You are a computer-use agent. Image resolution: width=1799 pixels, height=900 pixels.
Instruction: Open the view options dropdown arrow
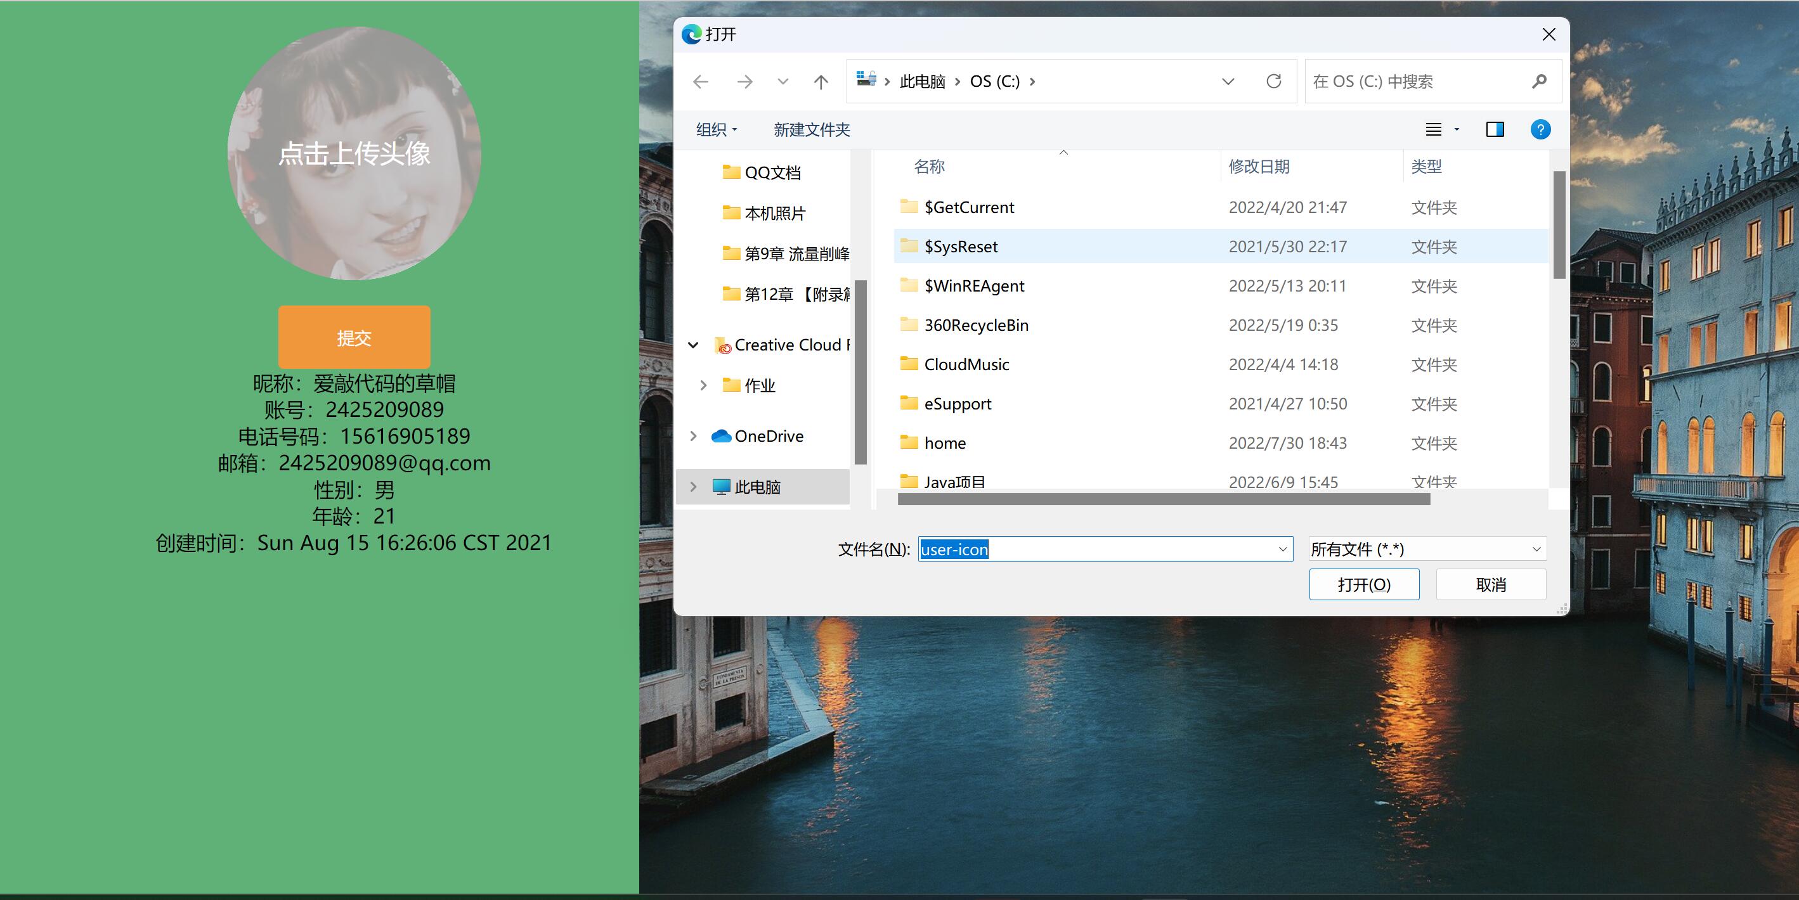(x=1456, y=129)
